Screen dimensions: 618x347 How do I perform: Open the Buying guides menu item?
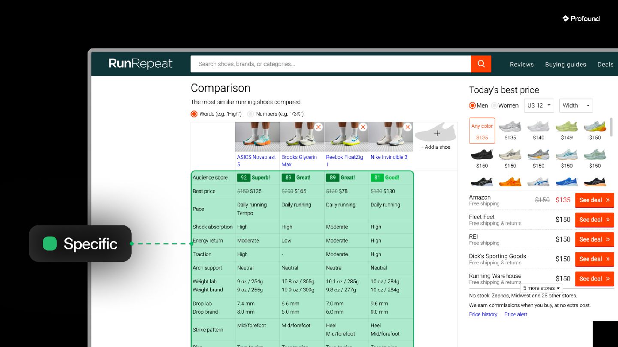click(566, 64)
